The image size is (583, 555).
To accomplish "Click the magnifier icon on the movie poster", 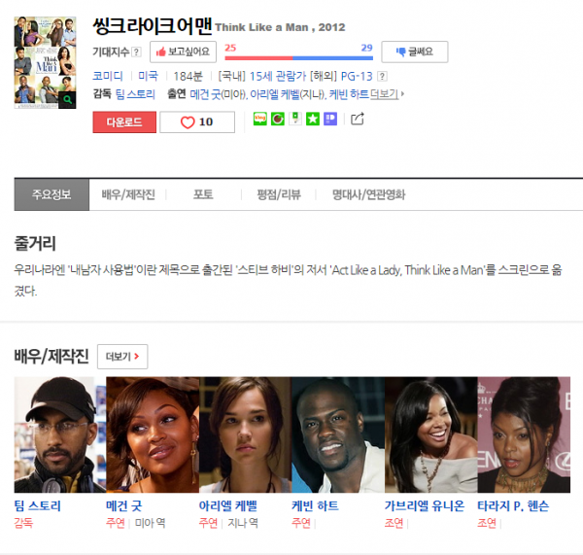I will [68, 99].
